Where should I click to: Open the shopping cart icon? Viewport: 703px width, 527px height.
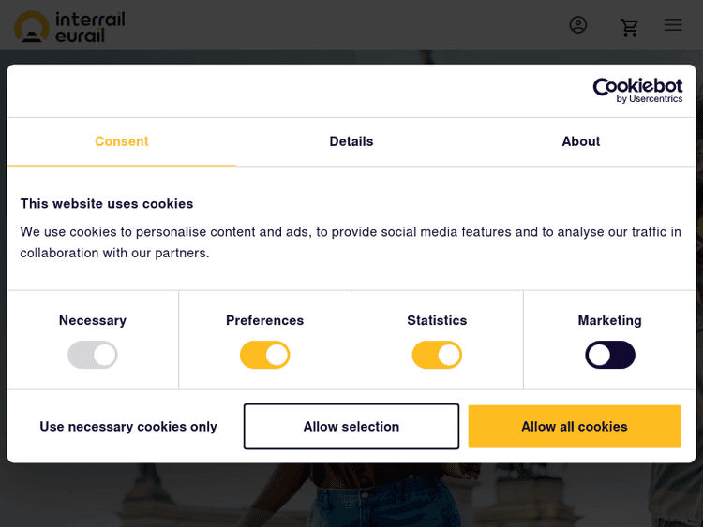(x=629, y=26)
